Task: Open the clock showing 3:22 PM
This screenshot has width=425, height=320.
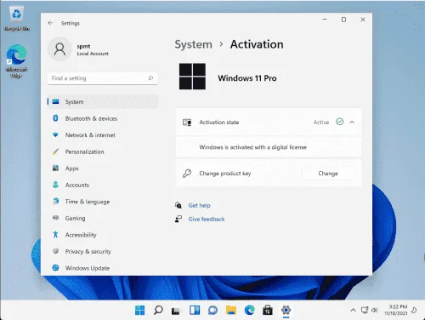Action: tap(396, 310)
